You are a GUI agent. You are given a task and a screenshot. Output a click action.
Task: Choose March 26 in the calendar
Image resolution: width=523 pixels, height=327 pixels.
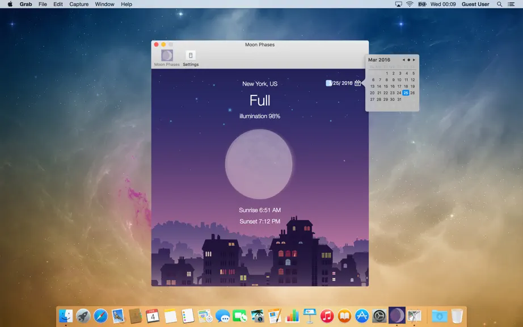412,93
